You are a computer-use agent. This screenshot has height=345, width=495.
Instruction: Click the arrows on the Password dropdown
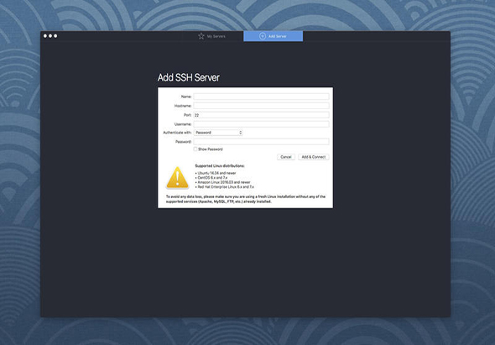[241, 133]
